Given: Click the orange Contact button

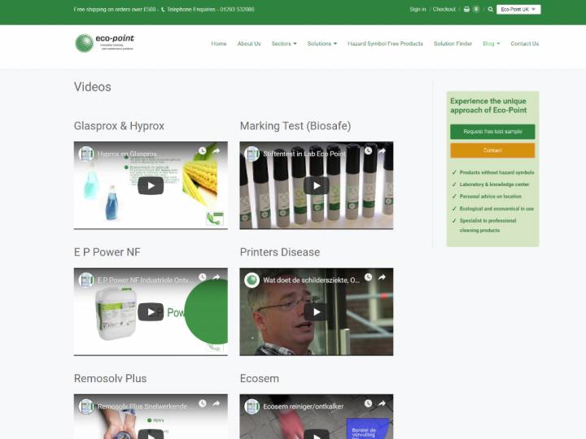Looking at the screenshot, I should click(x=492, y=150).
